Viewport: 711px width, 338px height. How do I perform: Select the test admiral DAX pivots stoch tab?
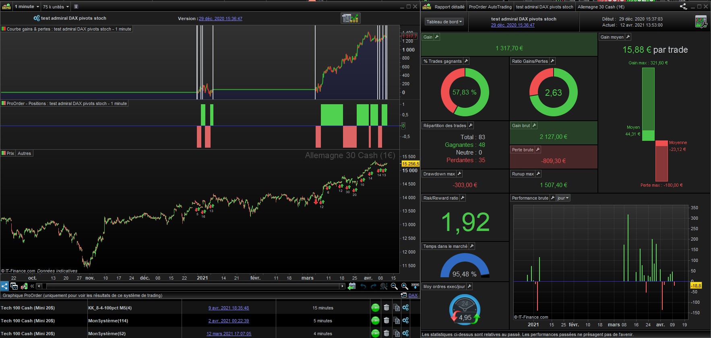coord(544,7)
